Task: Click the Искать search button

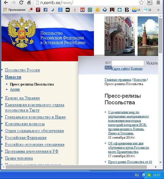Action: click(x=152, y=63)
